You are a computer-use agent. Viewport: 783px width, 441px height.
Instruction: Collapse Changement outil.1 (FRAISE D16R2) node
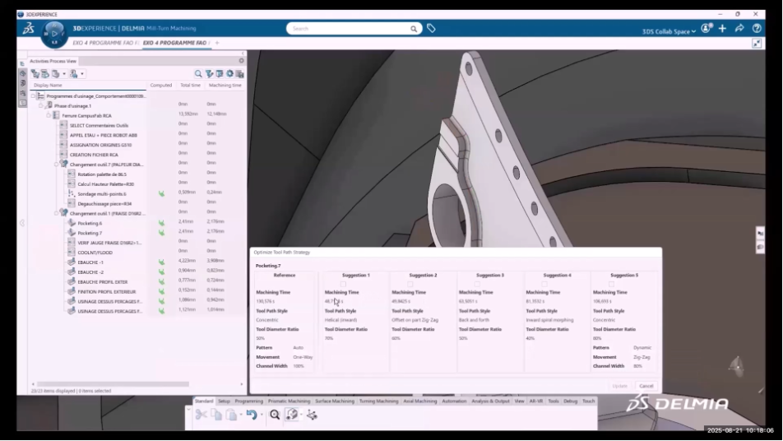57,213
